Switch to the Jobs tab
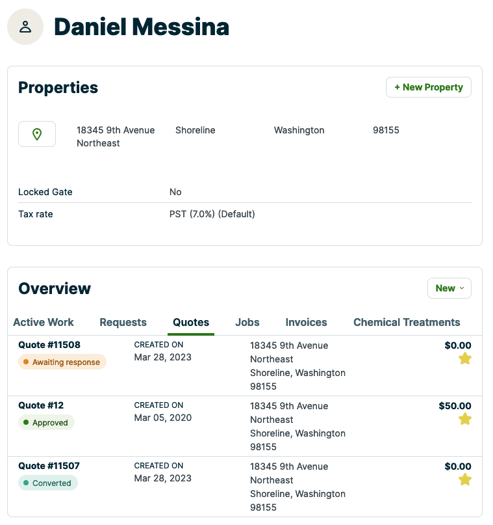The width and height of the screenshot is (493, 525). tap(249, 322)
